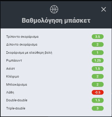Click the Τρίποντο σκοράρισμα label
The width and height of the screenshot is (112, 117).
tap(22, 37)
